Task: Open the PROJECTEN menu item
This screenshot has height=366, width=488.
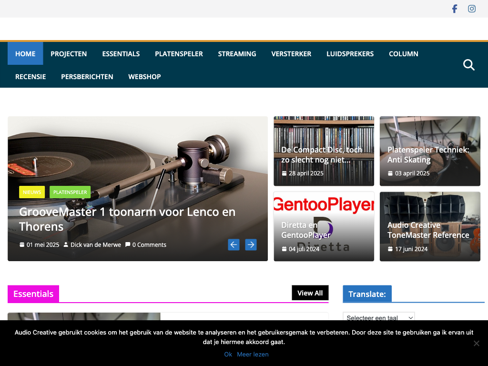Action: (69, 53)
